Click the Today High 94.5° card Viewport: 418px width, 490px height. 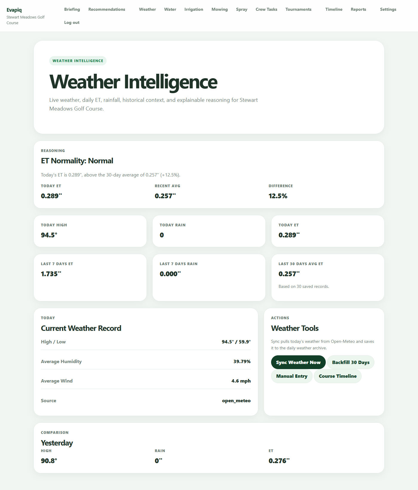[x=90, y=231]
